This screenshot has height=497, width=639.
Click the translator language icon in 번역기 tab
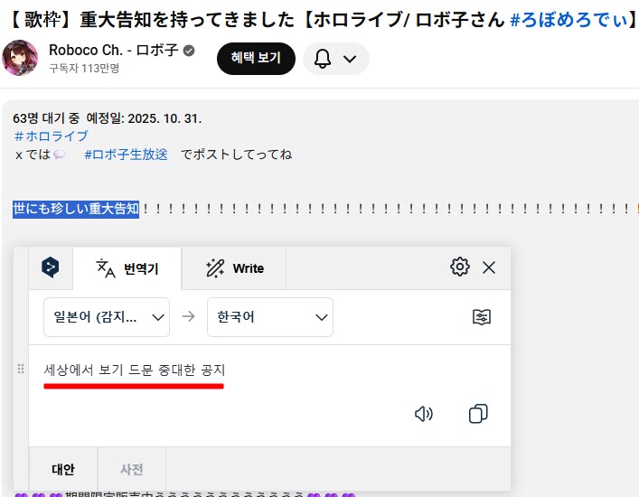[106, 268]
